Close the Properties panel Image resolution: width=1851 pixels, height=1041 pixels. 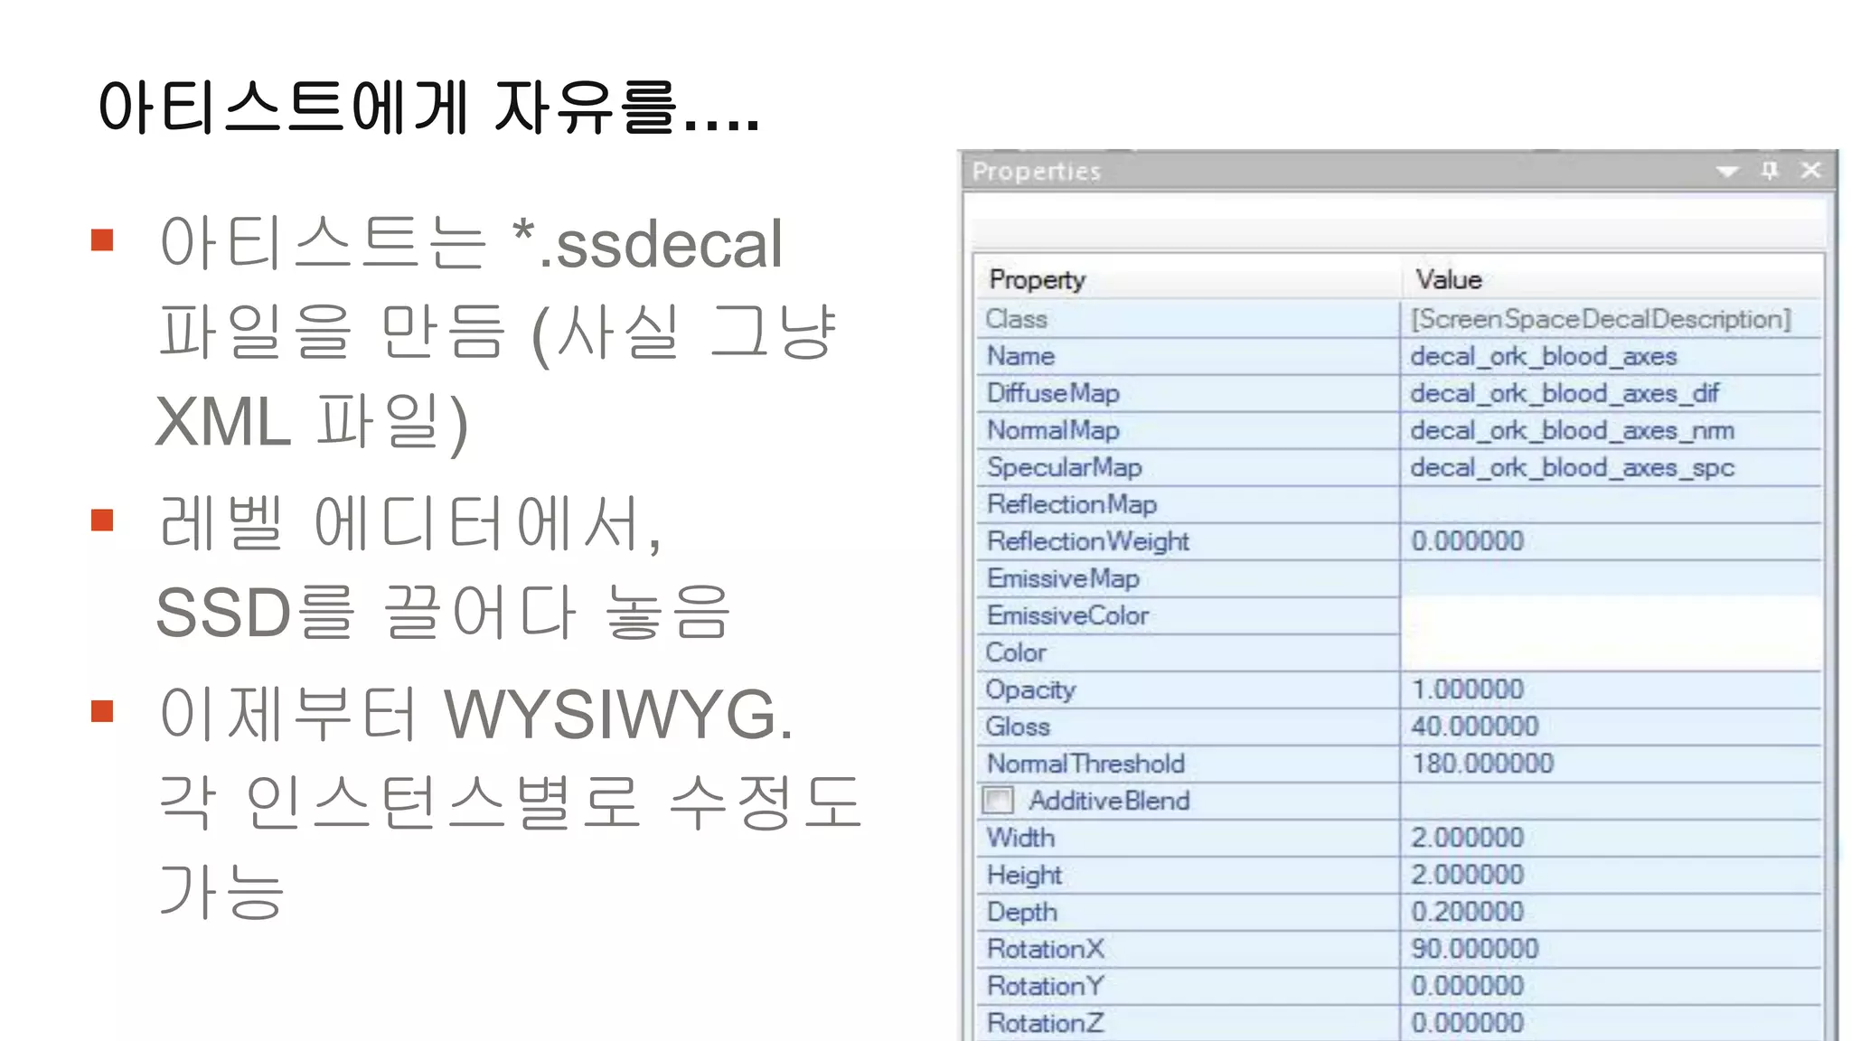[1810, 170]
